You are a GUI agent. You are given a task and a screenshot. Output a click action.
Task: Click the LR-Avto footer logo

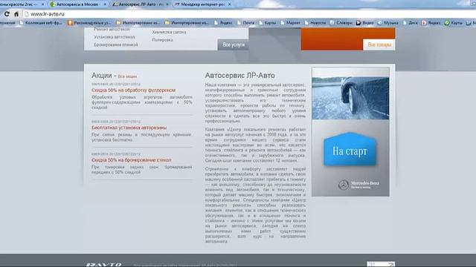pos(104,265)
